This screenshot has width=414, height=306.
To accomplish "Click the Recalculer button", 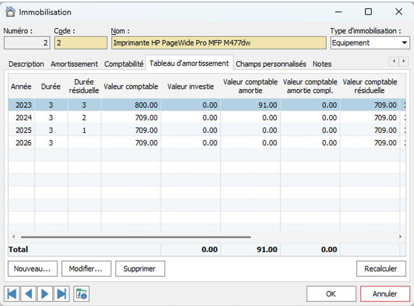I will (x=381, y=269).
